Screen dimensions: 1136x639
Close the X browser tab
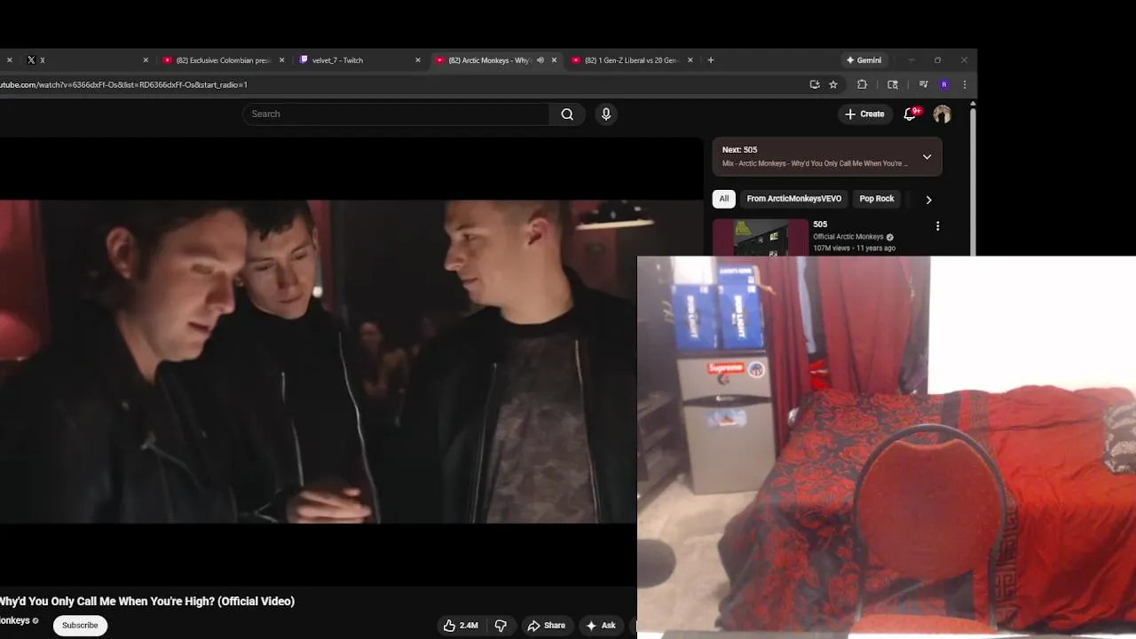(x=146, y=60)
